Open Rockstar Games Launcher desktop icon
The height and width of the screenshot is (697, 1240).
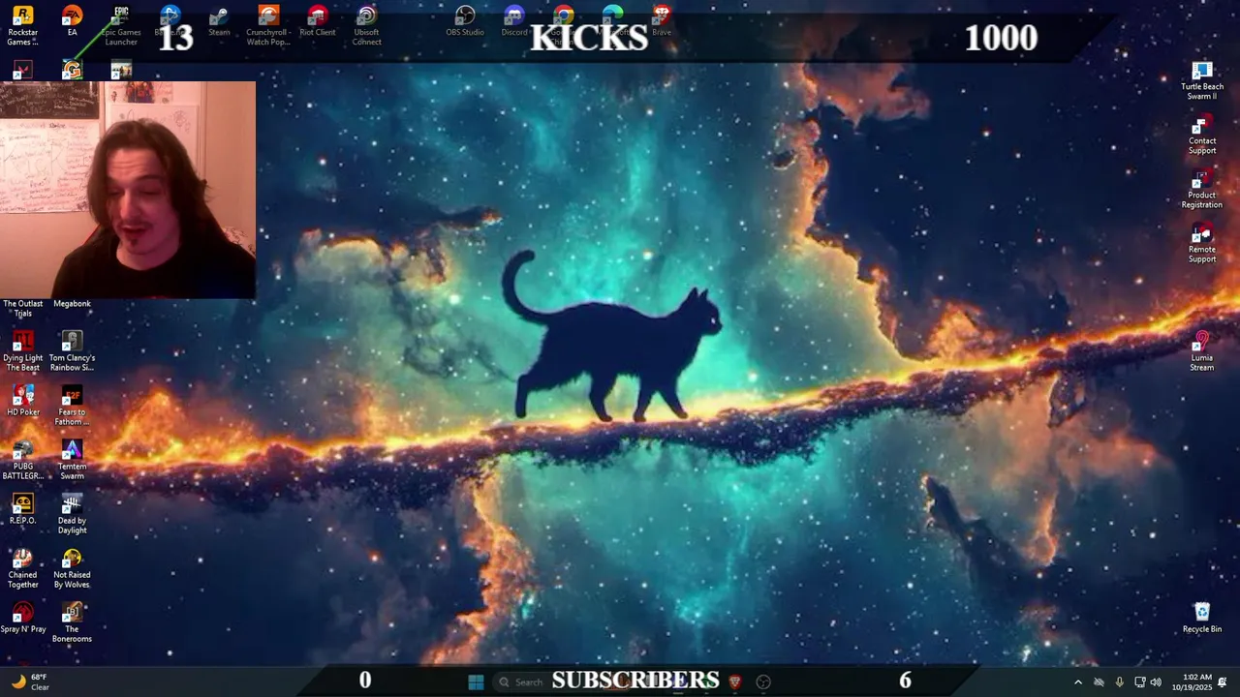coord(22,26)
